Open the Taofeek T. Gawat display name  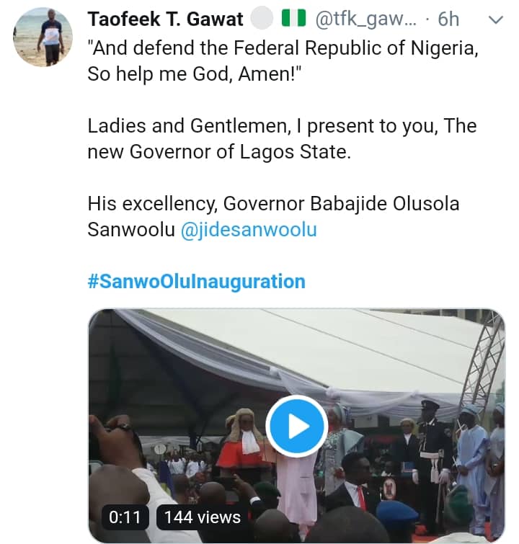click(x=165, y=19)
